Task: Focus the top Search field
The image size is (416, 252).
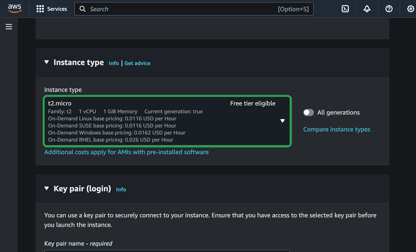Action: [194, 9]
